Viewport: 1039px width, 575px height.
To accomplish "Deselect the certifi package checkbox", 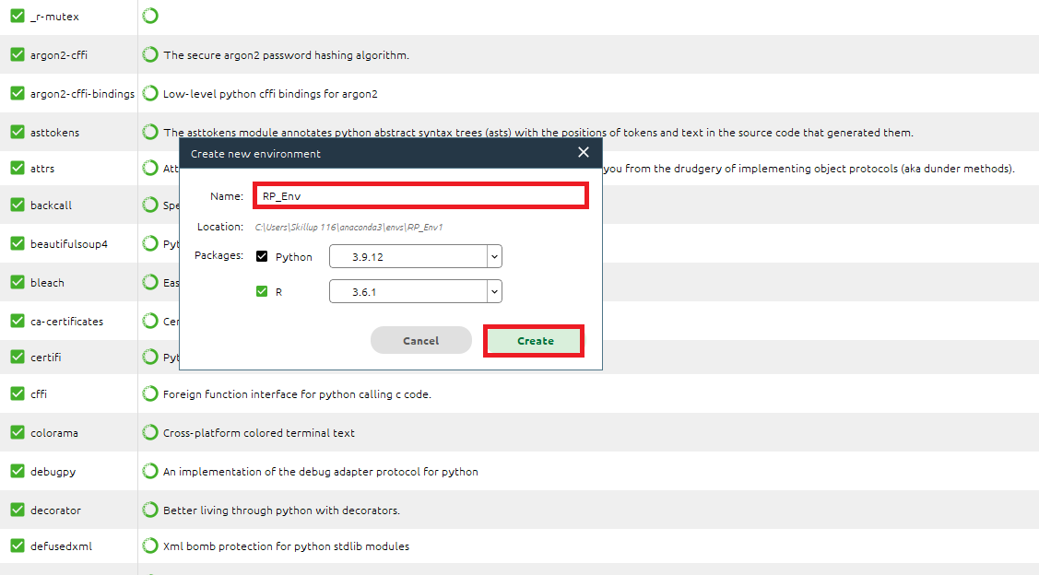I will click(x=17, y=357).
